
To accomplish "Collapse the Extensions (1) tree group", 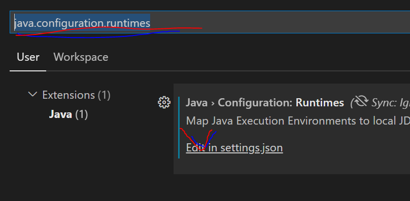I will tap(32, 94).
